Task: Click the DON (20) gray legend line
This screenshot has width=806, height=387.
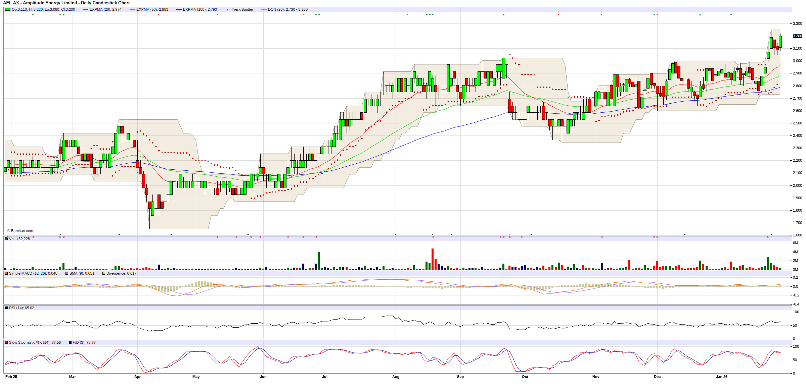Action: coord(264,9)
